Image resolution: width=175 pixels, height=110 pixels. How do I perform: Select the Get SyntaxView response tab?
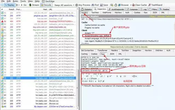[87, 50]
